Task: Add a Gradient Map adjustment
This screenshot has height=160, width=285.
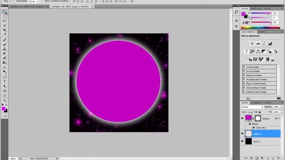Action: pyautogui.click(x=267, y=59)
